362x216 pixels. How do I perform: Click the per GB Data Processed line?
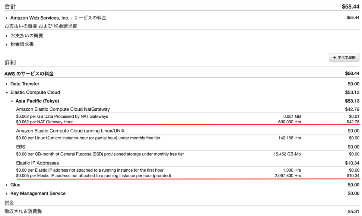point(62,116)
